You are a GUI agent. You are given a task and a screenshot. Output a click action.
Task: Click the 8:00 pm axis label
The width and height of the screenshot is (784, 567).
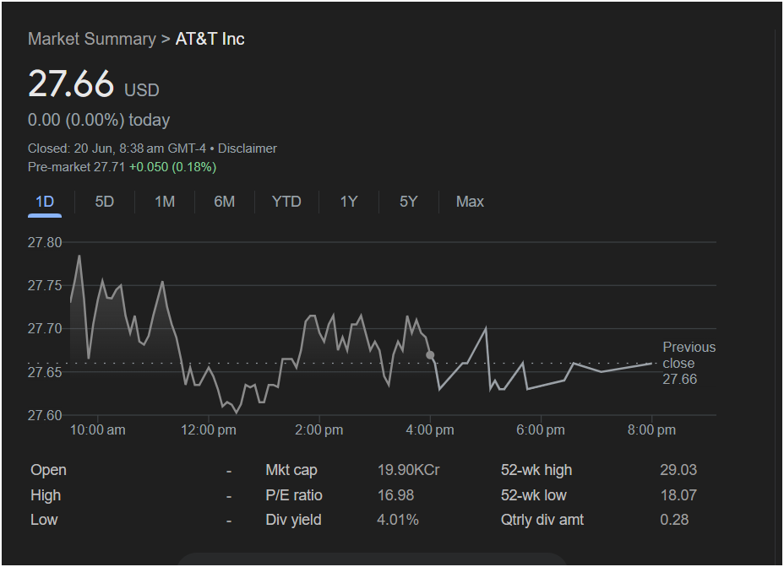click(651, 430)
